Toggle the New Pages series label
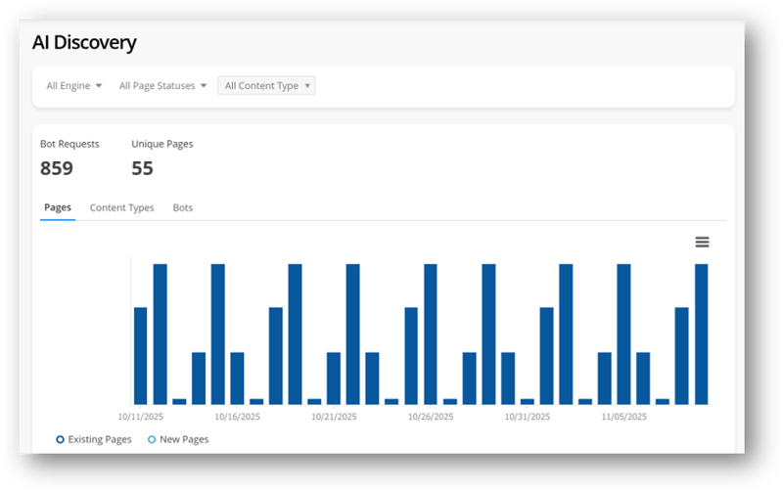Screen dimensions: 783x492 [x=184, y=440]
